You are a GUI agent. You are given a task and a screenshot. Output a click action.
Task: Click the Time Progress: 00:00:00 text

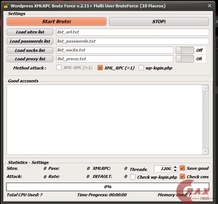coord(102,195)
